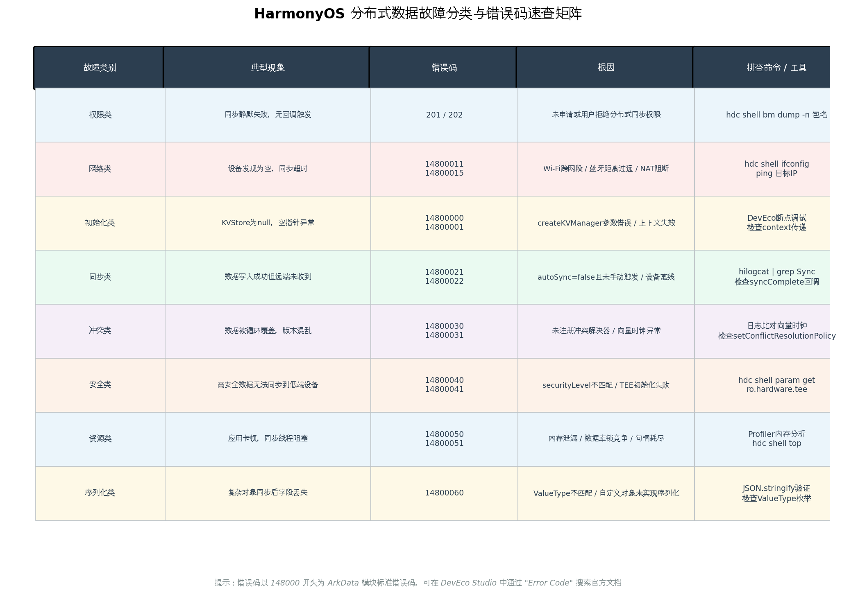The height and width of the screenshot is (606, 842).
Task: Click the "ValueType不匹配 / 自定义对象未实现序列化" cell
Action: pyautogui.click(x=606, y=493)
